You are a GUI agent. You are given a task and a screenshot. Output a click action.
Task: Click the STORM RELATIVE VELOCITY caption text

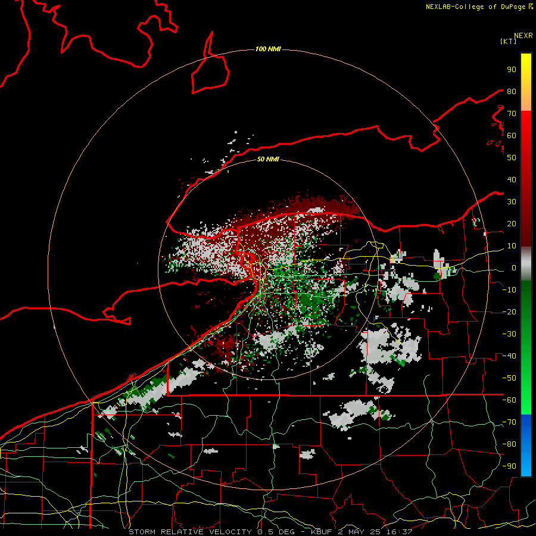click(x=190, y=532)
